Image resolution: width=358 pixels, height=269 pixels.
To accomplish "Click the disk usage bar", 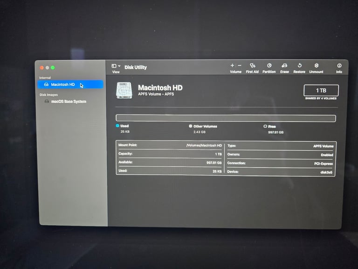I will 226,118.
